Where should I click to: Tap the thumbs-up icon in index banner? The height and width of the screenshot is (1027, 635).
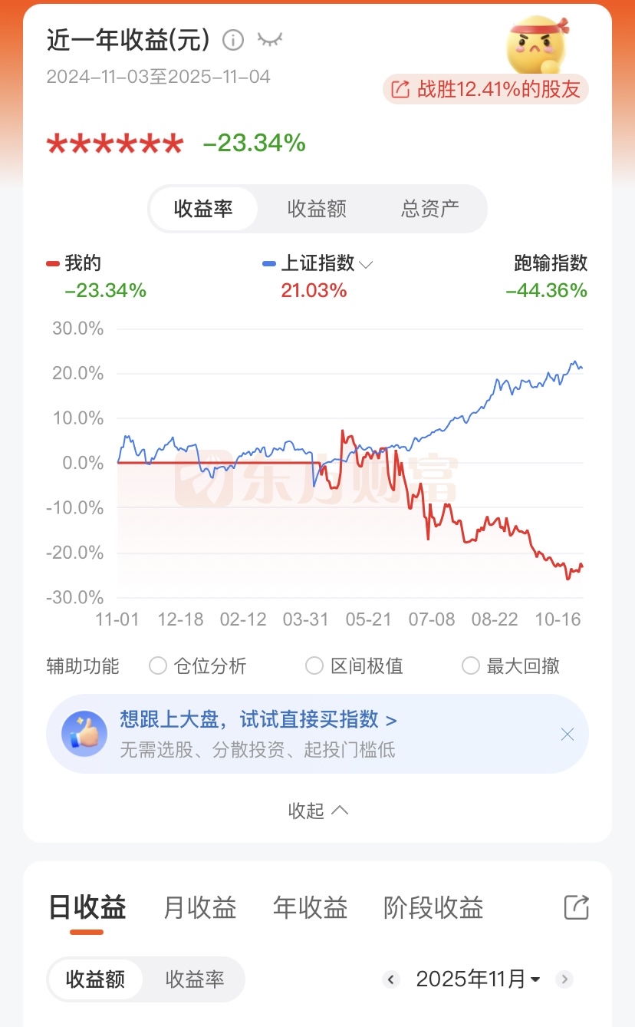pos(84,732)
